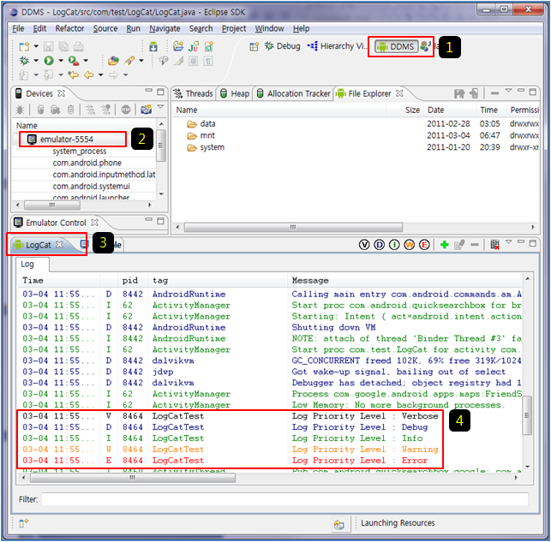Open the Devices view menu arrow
Image resolution: width=551 pixels, height=542 pixels.
(x=159, y=108)
